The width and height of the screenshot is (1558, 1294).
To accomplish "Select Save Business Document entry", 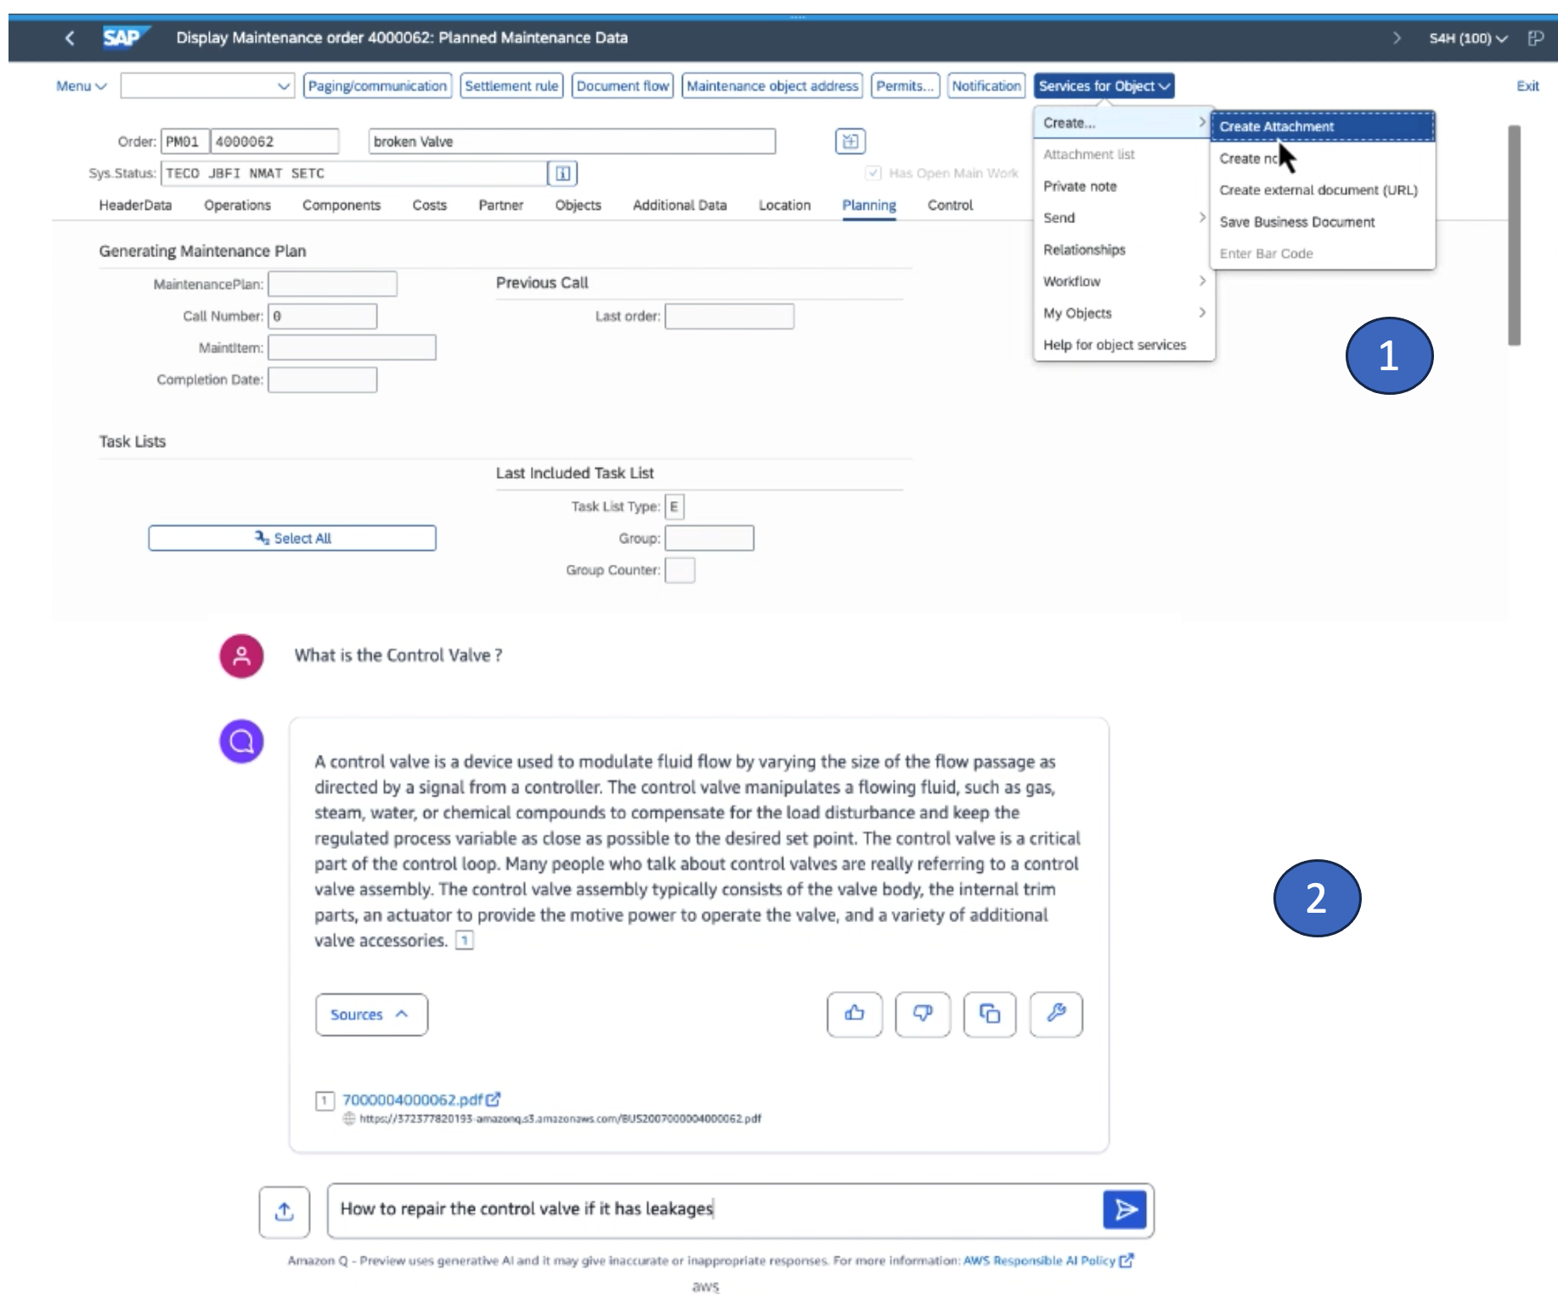I will 1297,222.
